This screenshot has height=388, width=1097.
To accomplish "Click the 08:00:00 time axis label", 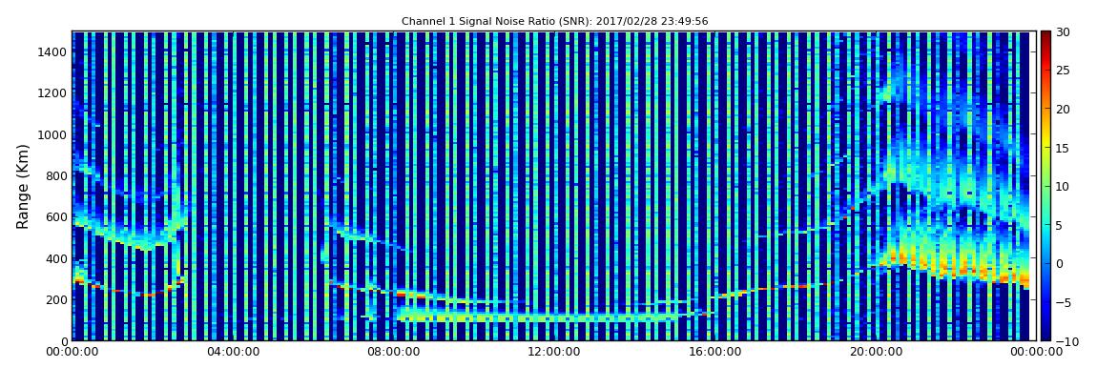I will pos(392,353).
